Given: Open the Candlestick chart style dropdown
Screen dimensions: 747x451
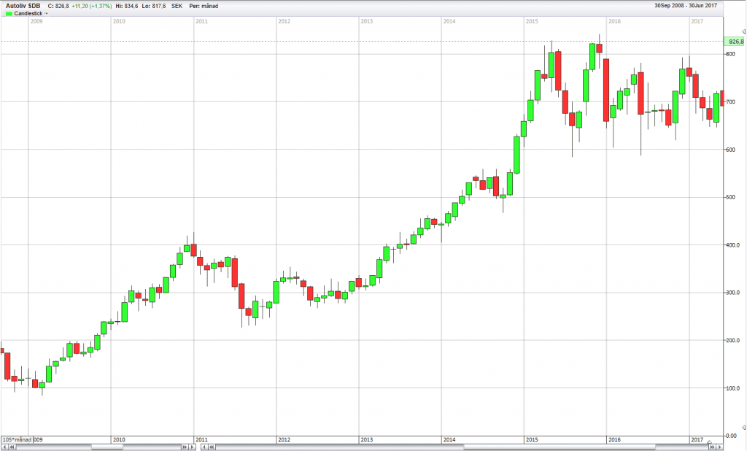Looking at the screenshot, I should coord(47,12).
